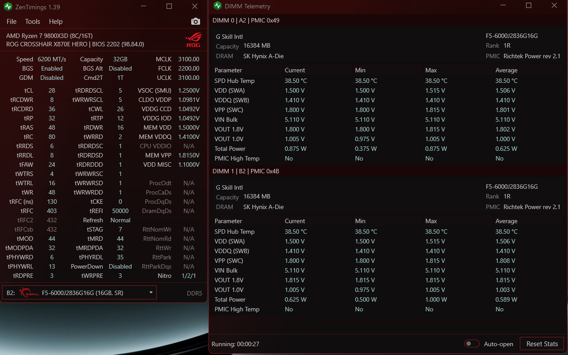Image resolution: width=568 pixels, height=355 pixels.
Task: Click the 'tPHYRDL' timing label
Action: tap(91, 257)
